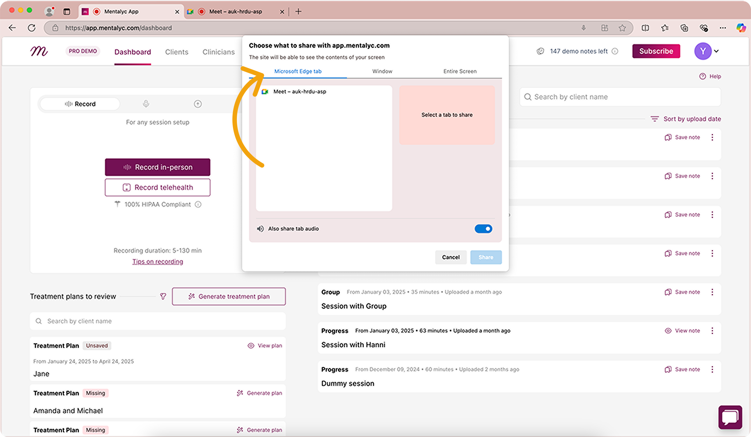The image size is (751, 437).
Task: Click the user avatar Y
Action: pyautogui.click(x=703, y=51)
